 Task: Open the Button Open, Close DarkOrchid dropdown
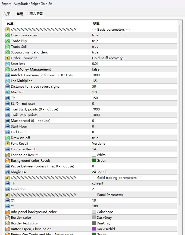click(134, 229)
